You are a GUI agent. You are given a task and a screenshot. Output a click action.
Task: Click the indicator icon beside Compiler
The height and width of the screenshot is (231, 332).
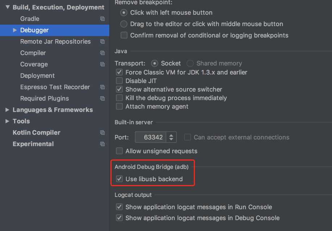click(102, 53)
